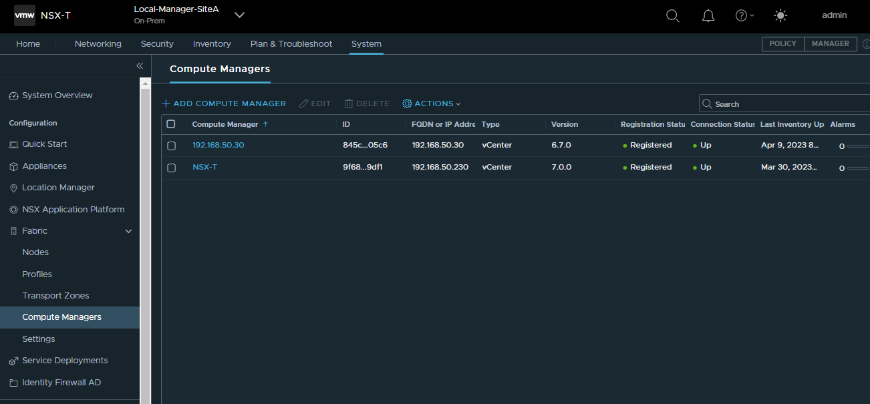This screenshot has height=404, width=870.
Task: Open the global search magnifier icon
Action: 673,16
